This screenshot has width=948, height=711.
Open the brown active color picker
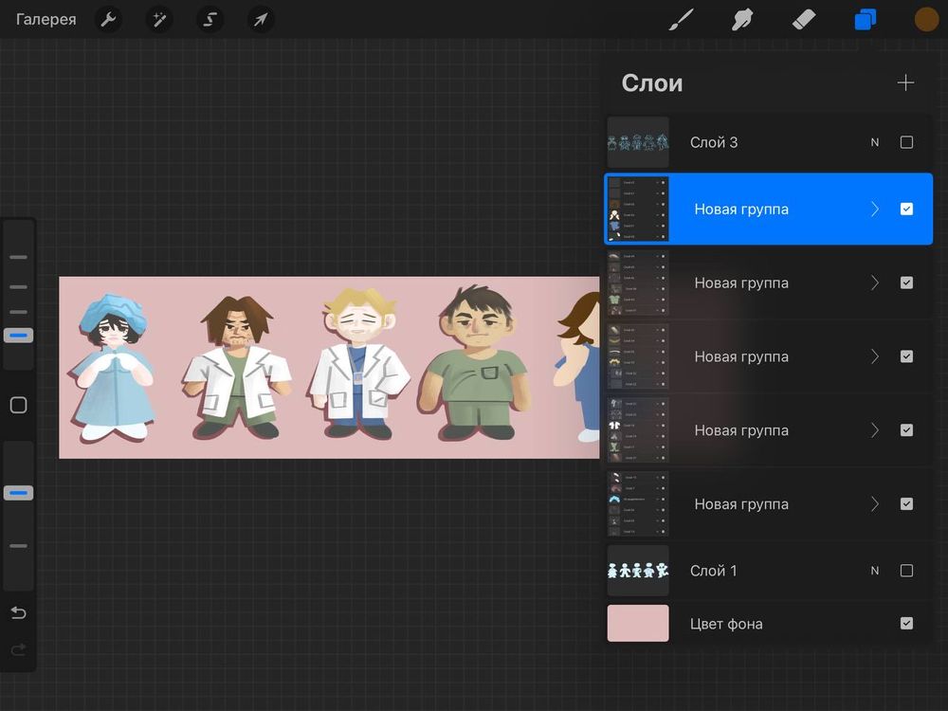[x=926, y=19]
